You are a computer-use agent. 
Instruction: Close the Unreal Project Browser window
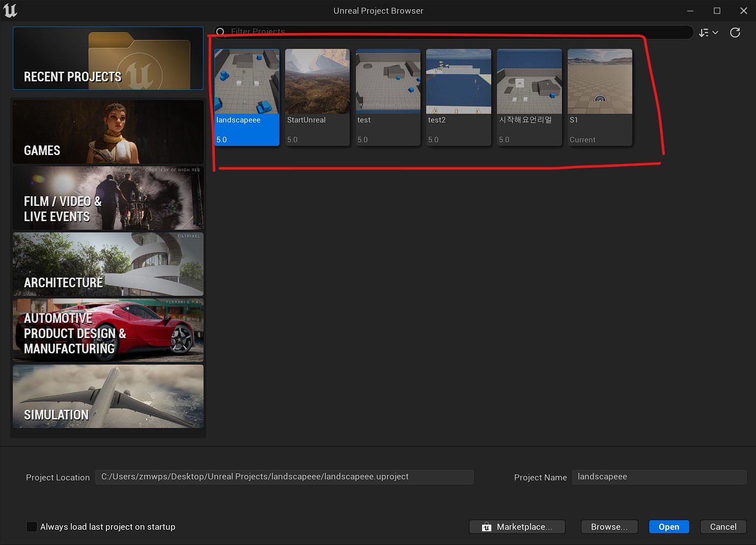(743, 11)
